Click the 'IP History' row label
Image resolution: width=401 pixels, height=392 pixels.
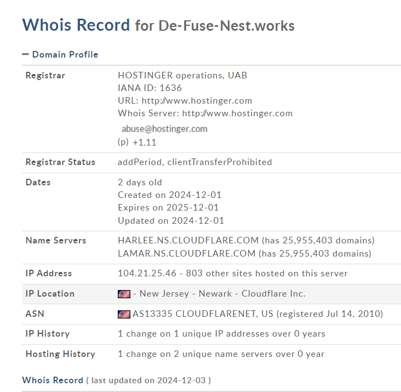pos(48,334)
